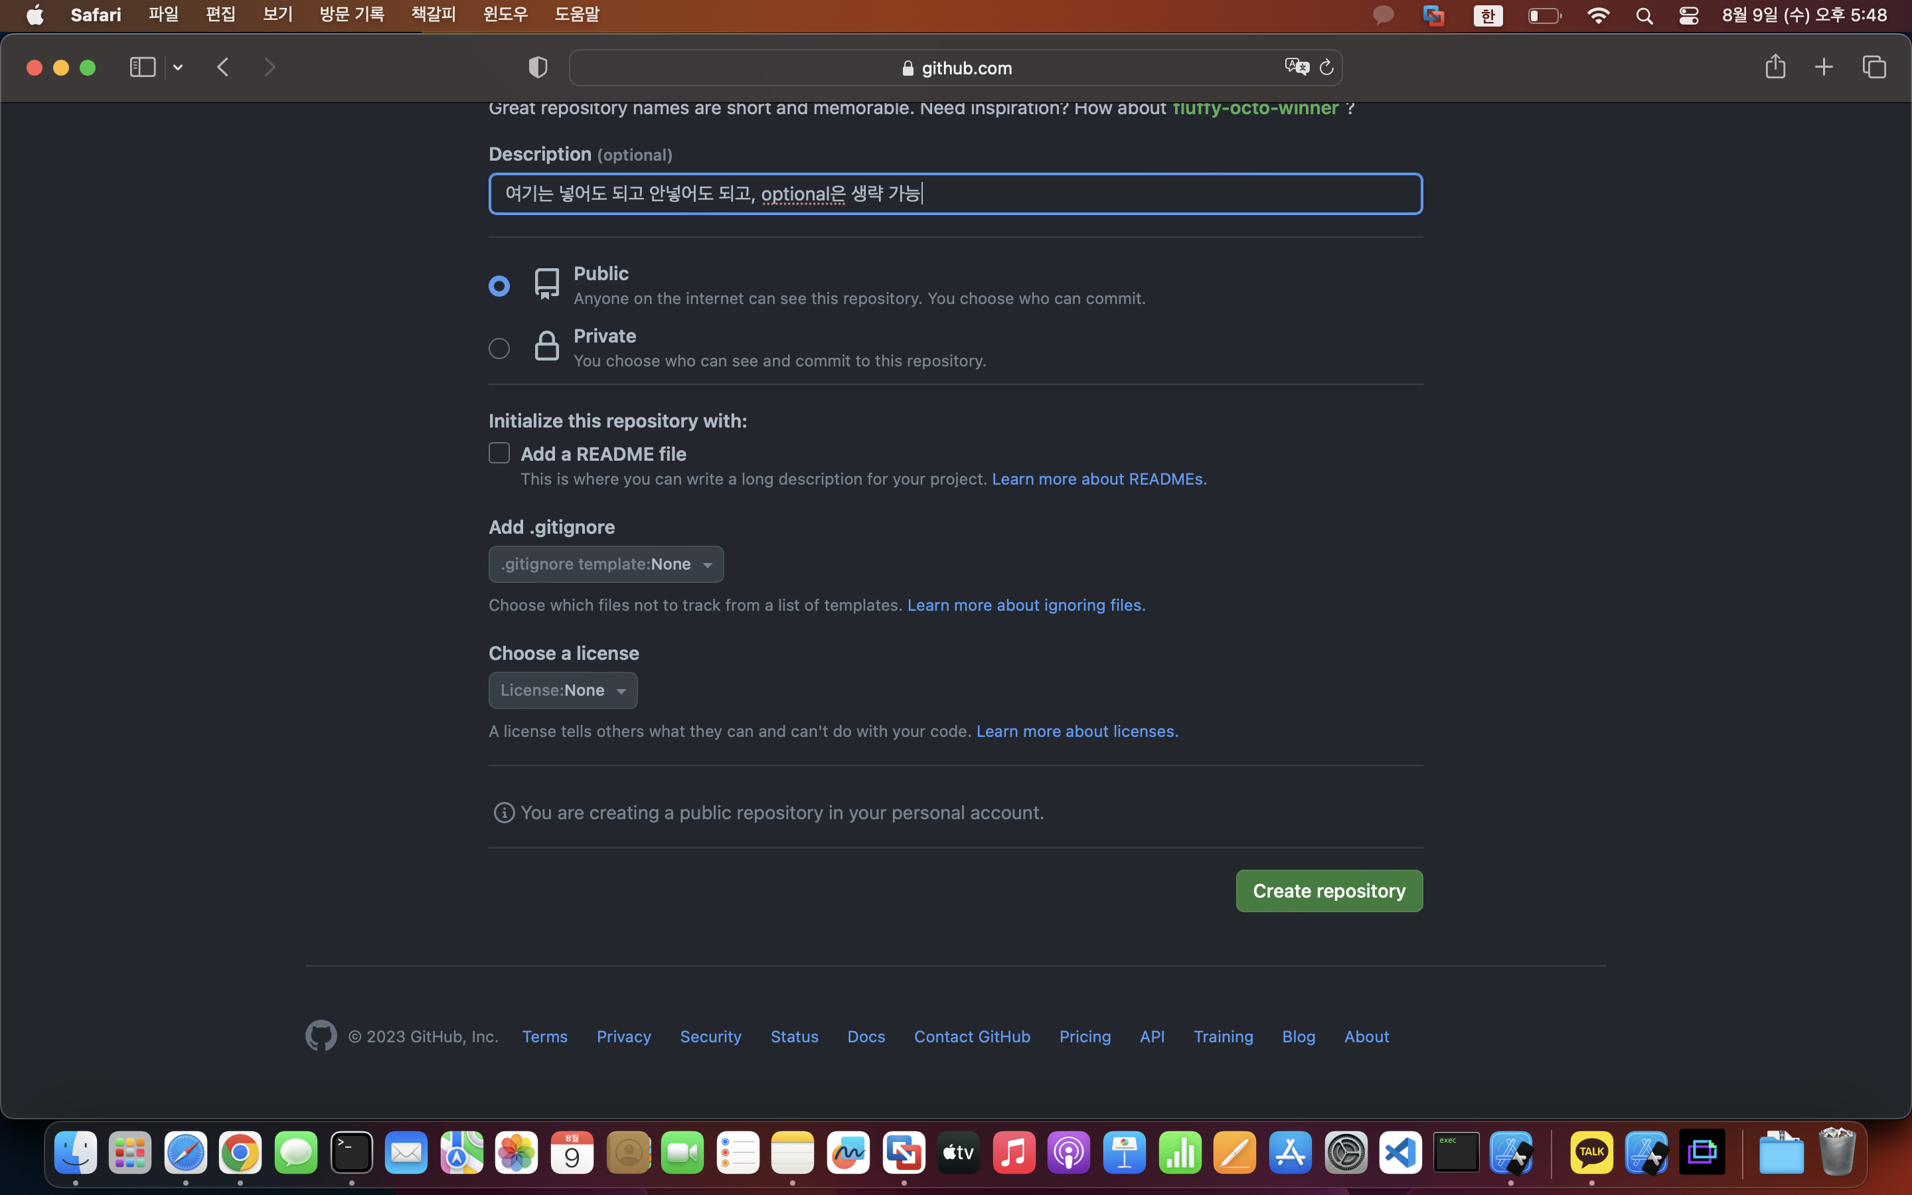Go back with the back arrow
This screenshot has height=1195, width=1912.
coord(223,67)
